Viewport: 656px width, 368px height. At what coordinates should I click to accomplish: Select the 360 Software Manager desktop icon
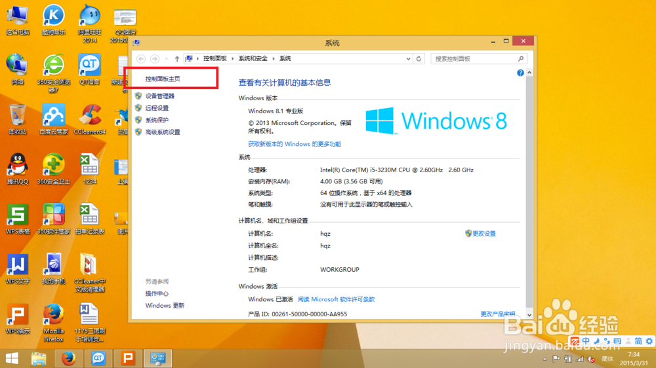click(x=54, y=219)
